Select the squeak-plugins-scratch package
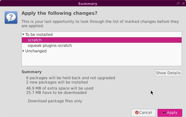The image size is (186, 117). coord(50,46)
